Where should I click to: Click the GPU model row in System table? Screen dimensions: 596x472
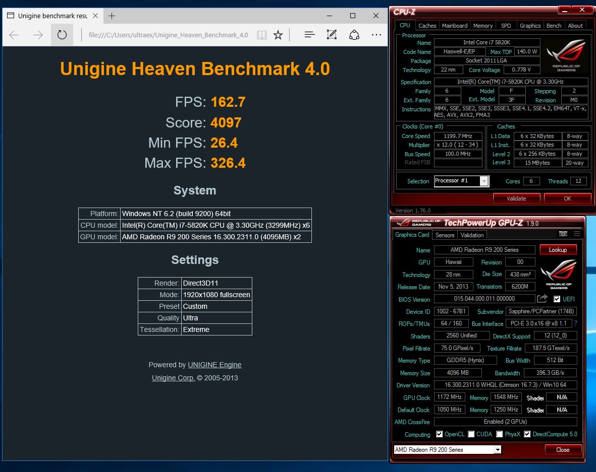click(x=195, y=237)
